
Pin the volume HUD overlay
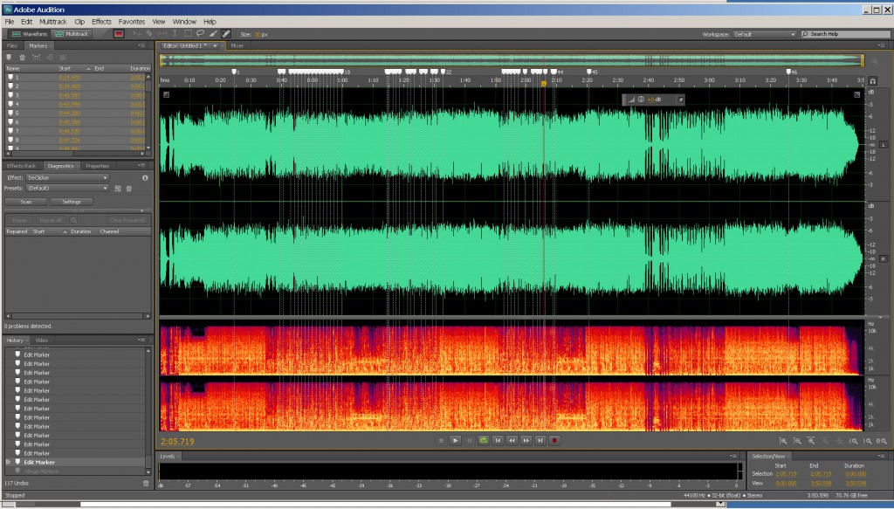tap(680, 100)
